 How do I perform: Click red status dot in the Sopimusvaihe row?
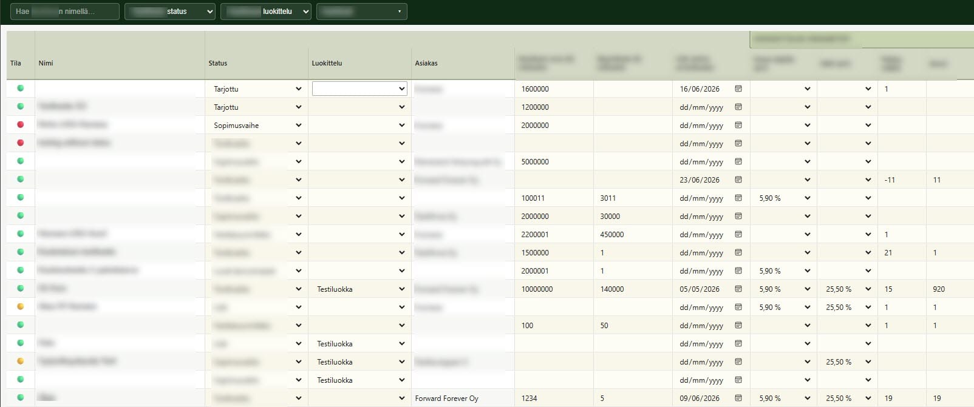click(21, 124)
